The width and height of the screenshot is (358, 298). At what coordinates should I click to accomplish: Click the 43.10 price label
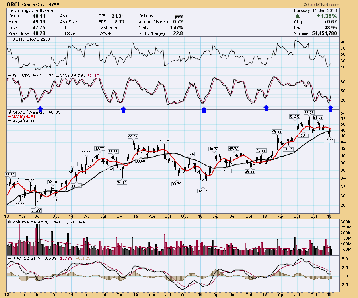[x=288, y=149]
